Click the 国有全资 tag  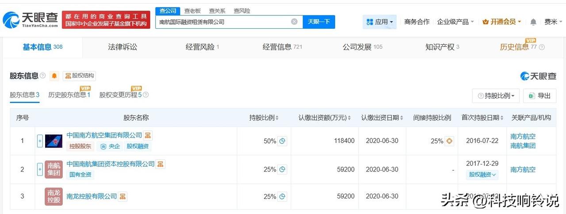80,175
